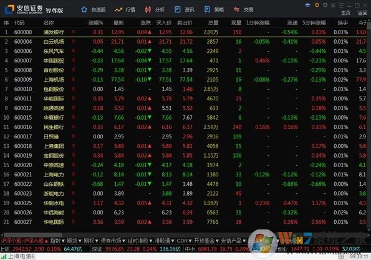This screenshot has width=371, height=260.
Task: Sort by the 卖出价 column header
Action: [x=185, y=23]
